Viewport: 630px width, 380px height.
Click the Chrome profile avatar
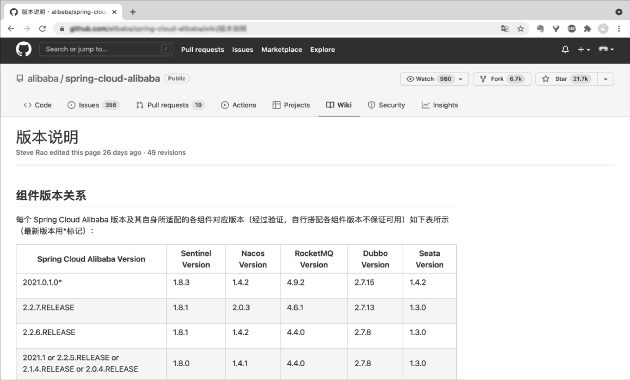pos(603,29)
